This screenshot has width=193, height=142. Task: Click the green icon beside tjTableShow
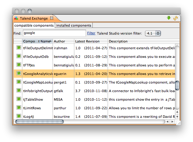click(x=19, y=99)
